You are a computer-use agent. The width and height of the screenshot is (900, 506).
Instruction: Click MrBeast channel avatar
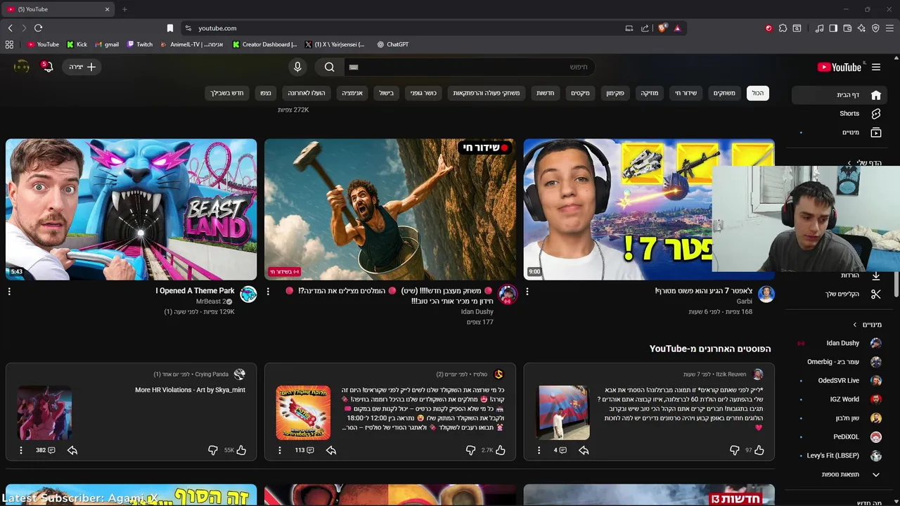248,294
